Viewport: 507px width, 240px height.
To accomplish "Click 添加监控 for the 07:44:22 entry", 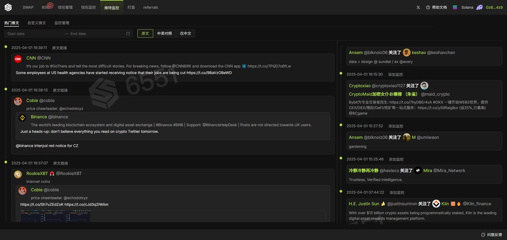I will tap(397, 192).
